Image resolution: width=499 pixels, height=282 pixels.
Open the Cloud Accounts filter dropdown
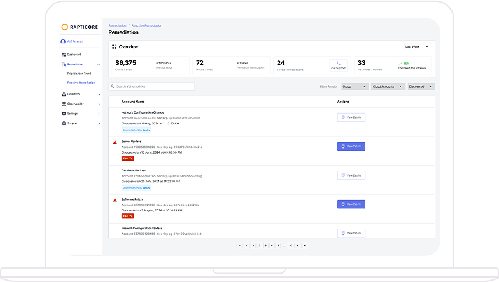point(387,86)
